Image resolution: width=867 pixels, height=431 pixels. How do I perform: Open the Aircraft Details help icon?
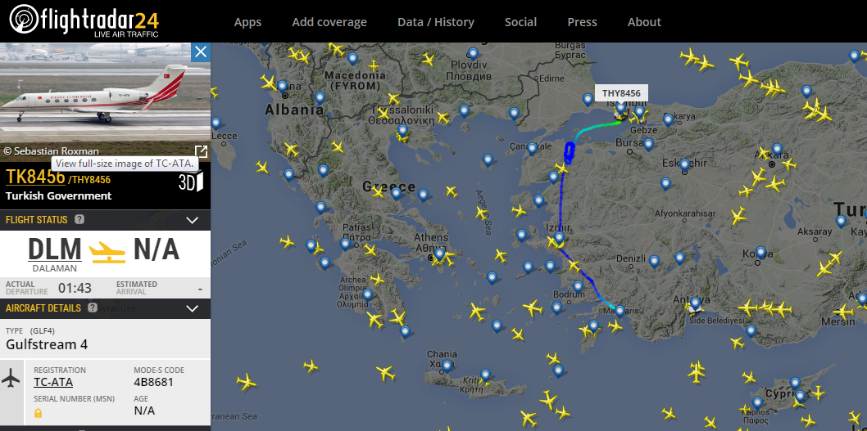pyautogui.click(x=93, y=308)
